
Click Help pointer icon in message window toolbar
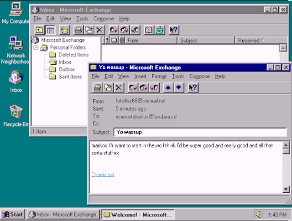click(x=193, y=87)
